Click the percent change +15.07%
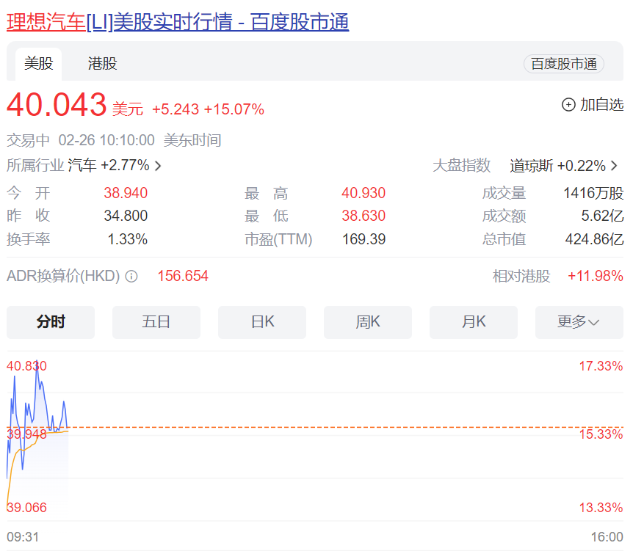Viewport: 633px width, 551px height. point(234,109)
